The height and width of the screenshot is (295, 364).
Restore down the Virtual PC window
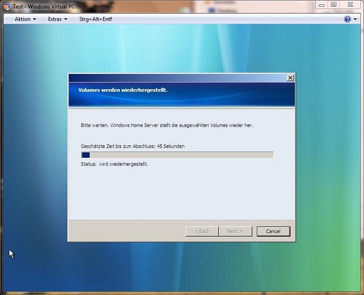[x=333, y=4]
